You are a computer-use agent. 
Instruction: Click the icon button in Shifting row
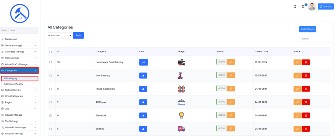tap(143, 129)
